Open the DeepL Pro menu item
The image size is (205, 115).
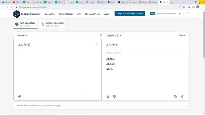click(x=50, y=14)
